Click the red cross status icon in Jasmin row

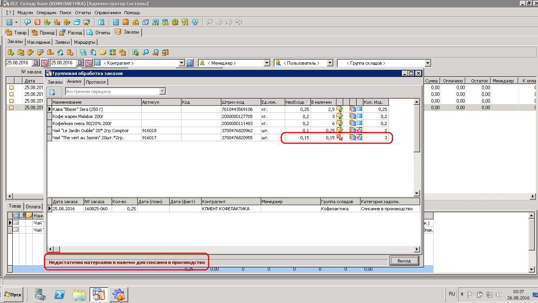(340, 138)
